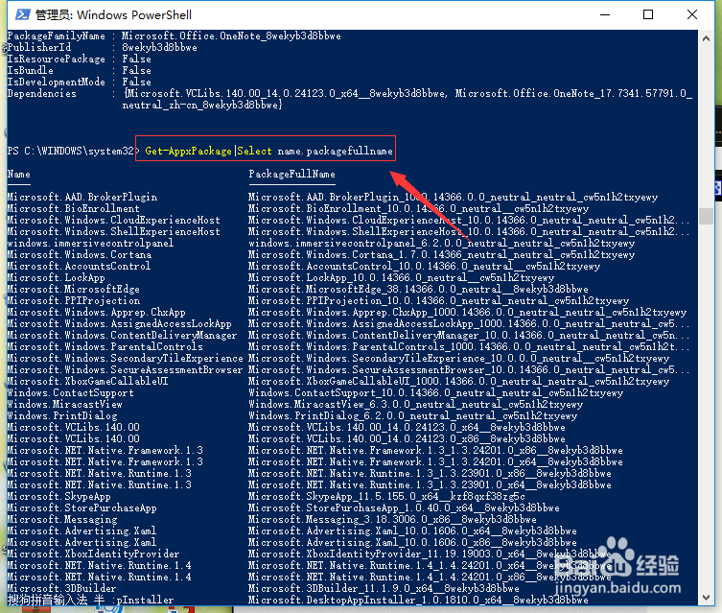The width and height of the screenshot is (722, 613).
Task: Click the IsDevelopmentMode False value
Action: coord(137,82)
